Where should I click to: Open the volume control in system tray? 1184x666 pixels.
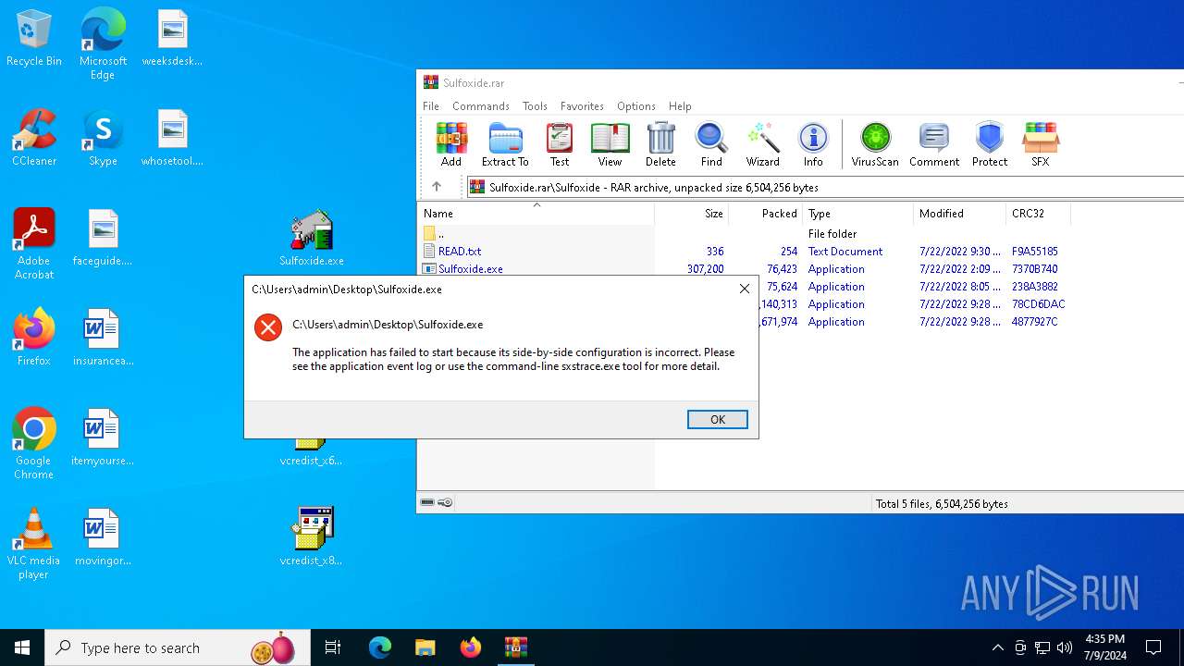(x=1065, y=647)
